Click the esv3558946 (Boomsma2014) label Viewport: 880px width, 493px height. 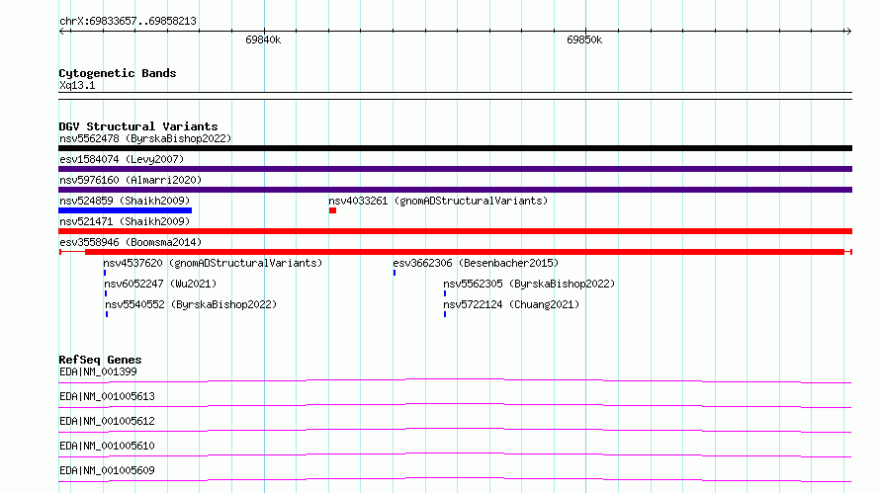tap(131, 242)
